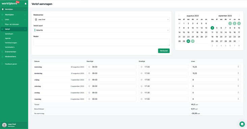The image size is (247, 129).
Task: Click the clock icon in zondag start time
Action: [89, 93]
